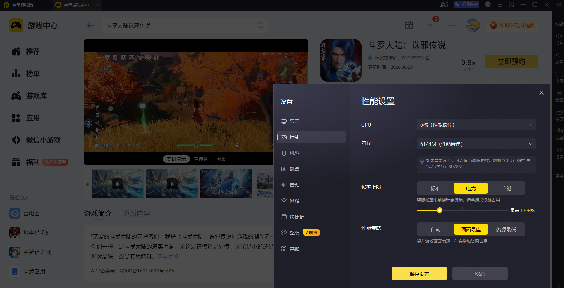Switch to the 雷电模拟器 window tab
Image resolution: width=564 pixels, height=288 pixels.
point(19,5)
